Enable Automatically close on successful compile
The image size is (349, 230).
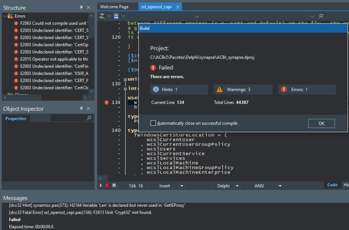pyautogui.click(x=153, y=123)
